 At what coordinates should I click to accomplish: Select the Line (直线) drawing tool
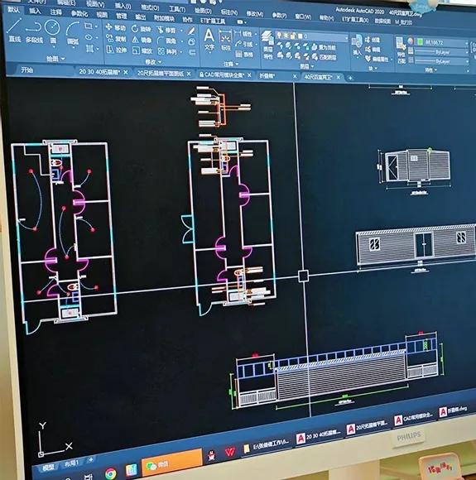click(14, 30)
